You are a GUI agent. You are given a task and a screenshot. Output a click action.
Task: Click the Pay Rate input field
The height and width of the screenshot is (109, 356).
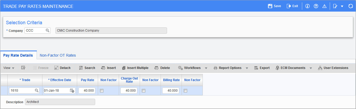click(x=87, y=91)
